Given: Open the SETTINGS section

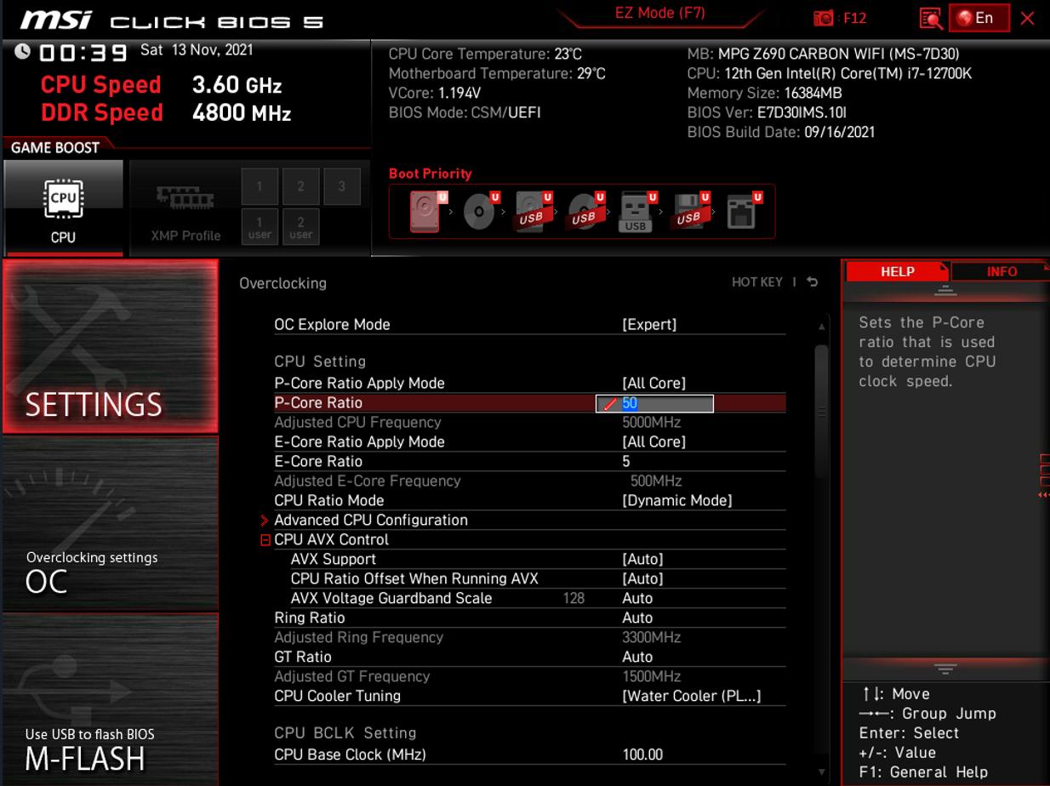Looking at the screenshot, I should [110, 405].
